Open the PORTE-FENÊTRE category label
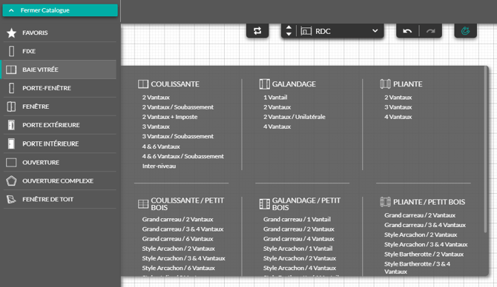The width and height of the screenshot is (497, 287). [x=47, y=88]
